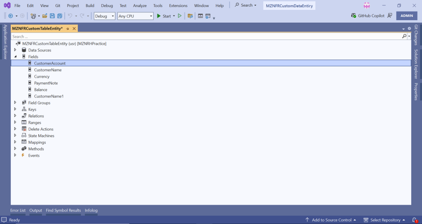Open the Tools menu
This screenshot has height=224, width=422.
coord(158,6)
